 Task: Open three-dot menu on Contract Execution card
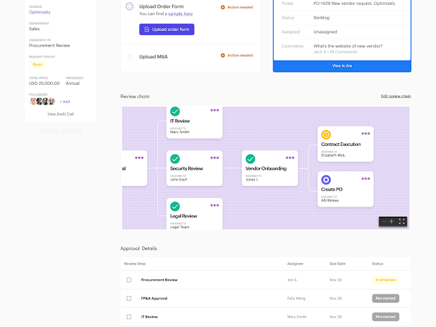pos(365,134)
